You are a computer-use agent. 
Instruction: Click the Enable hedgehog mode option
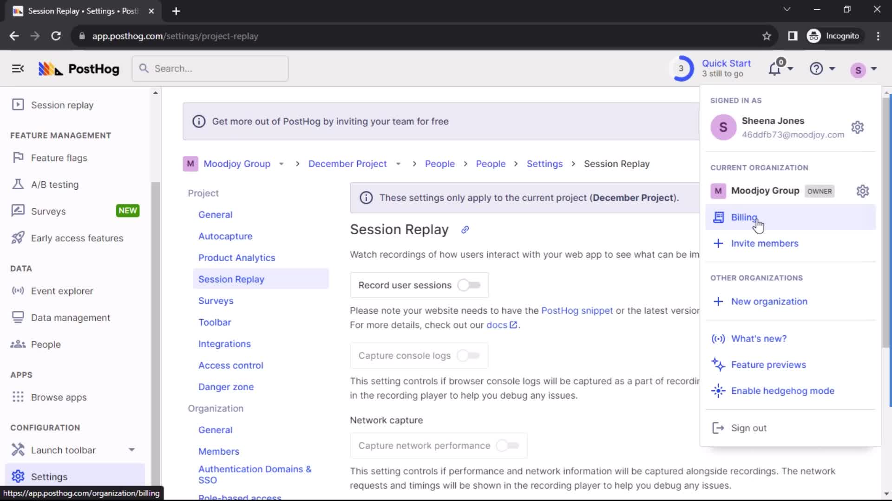783,391
